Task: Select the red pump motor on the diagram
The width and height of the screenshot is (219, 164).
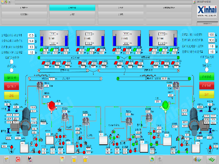Action: [52, 105]
